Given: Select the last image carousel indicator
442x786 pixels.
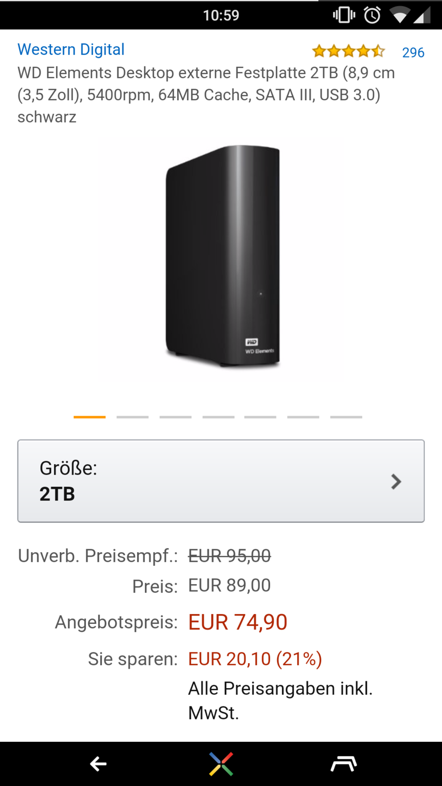Looking at the screenshot, I should tap(346, 417).
